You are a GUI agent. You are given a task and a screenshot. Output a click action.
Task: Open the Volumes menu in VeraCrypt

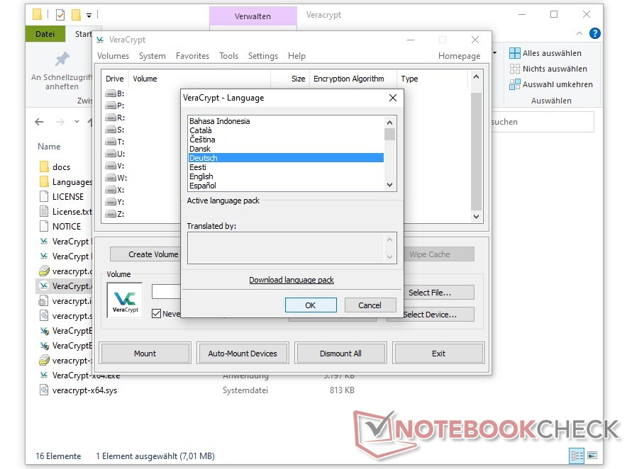113,56
